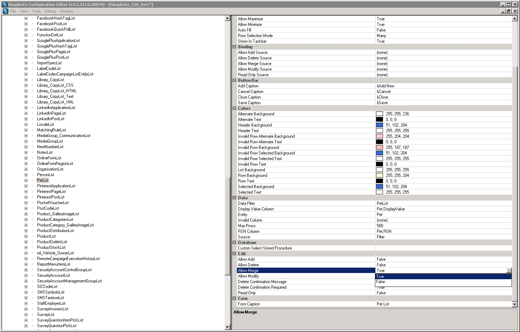Viewport: 520px width, 332px height.
Task: Click the Simplicity app icon in the menu bar
Action: click(x=5, y=11)
